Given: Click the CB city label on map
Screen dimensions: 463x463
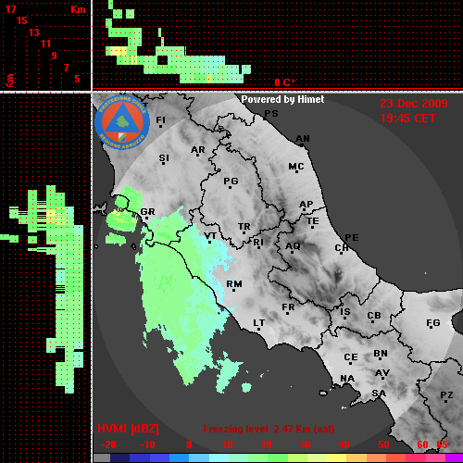Looking at the screenshot, I should coord(374,316).
